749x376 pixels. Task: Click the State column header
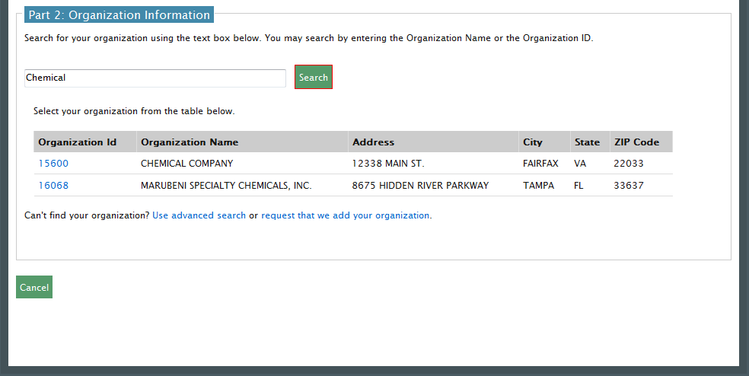click(x=590, y=142)
